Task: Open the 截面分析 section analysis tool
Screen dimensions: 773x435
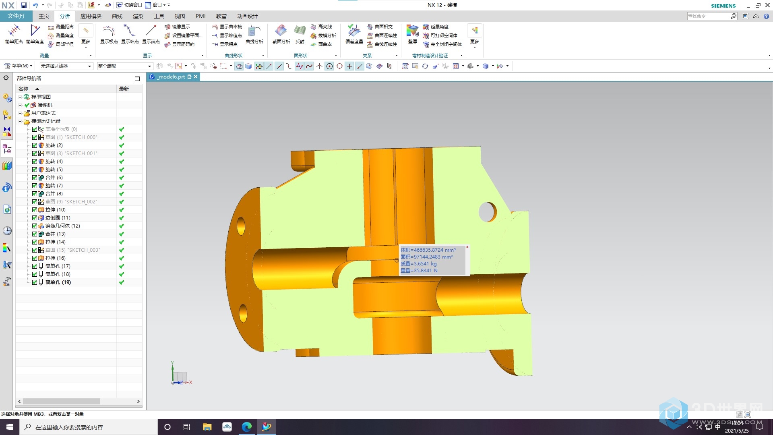Action: pos(281,34)
